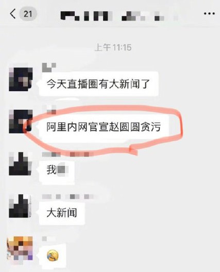Tap the pixelated group chat title

point(120,16)
